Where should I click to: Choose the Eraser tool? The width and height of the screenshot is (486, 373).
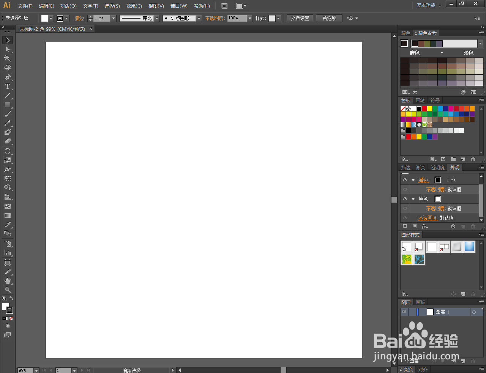point(7,141)
